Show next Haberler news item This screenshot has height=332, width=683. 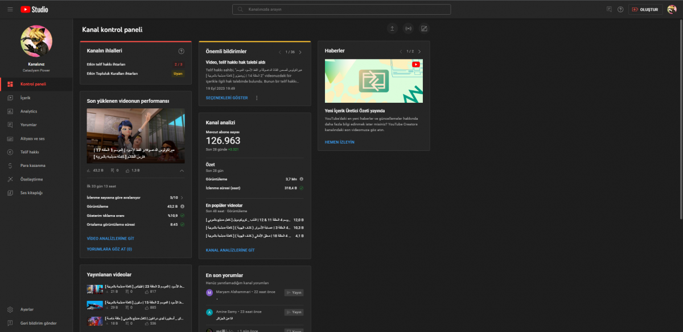click(419, 52)
